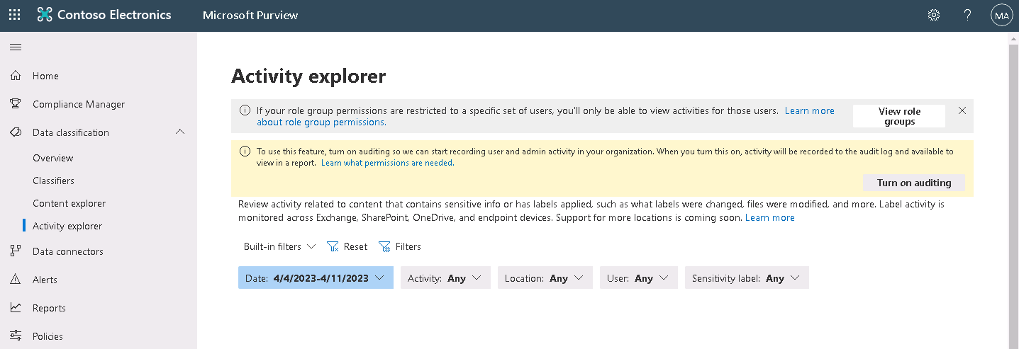Click the Home house icon
Image resolution: width=1019 pixels, height=349 pixels.
point(16,76)
